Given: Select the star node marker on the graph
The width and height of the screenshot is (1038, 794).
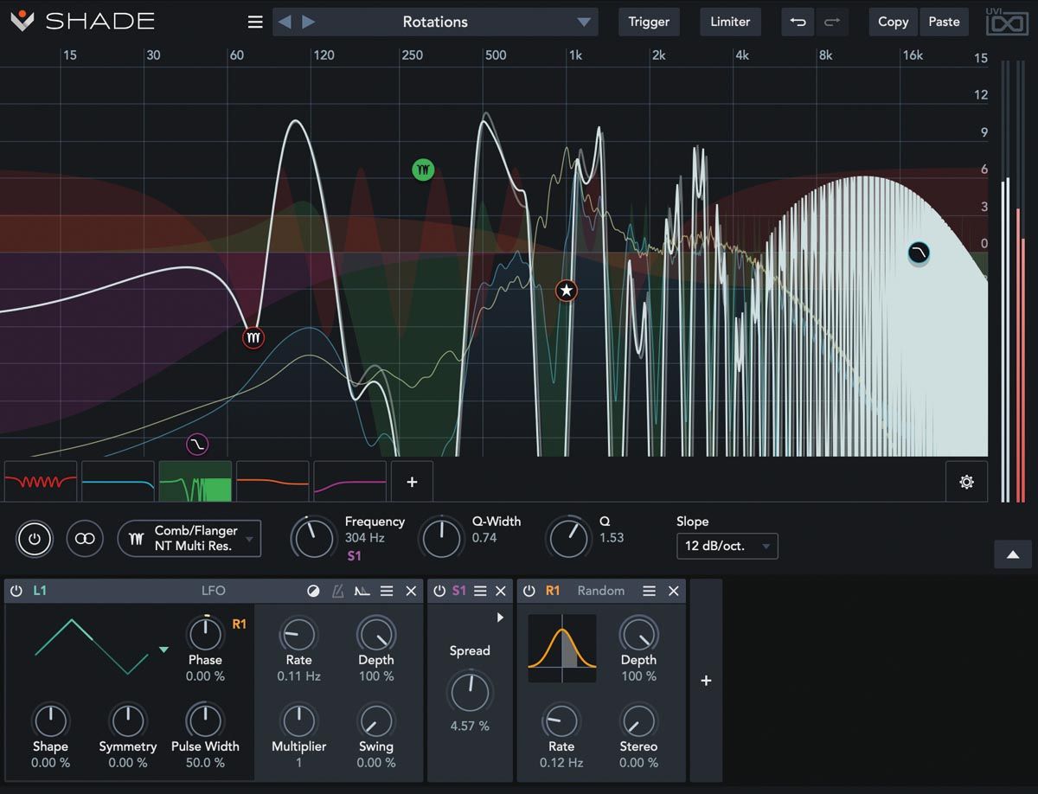Looking at the screenshot, I should click(x=566, y=291).
